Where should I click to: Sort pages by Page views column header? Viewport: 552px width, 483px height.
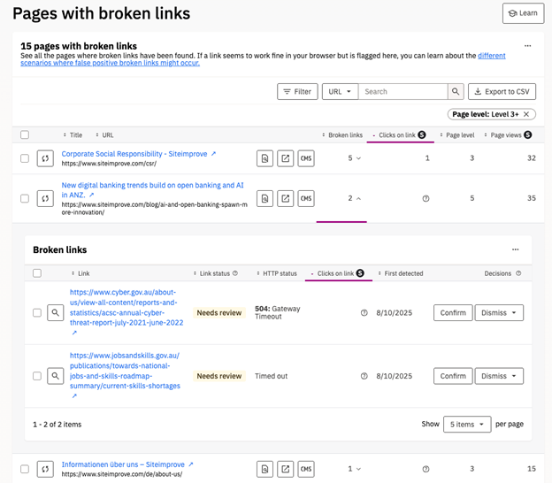[510, 135]
